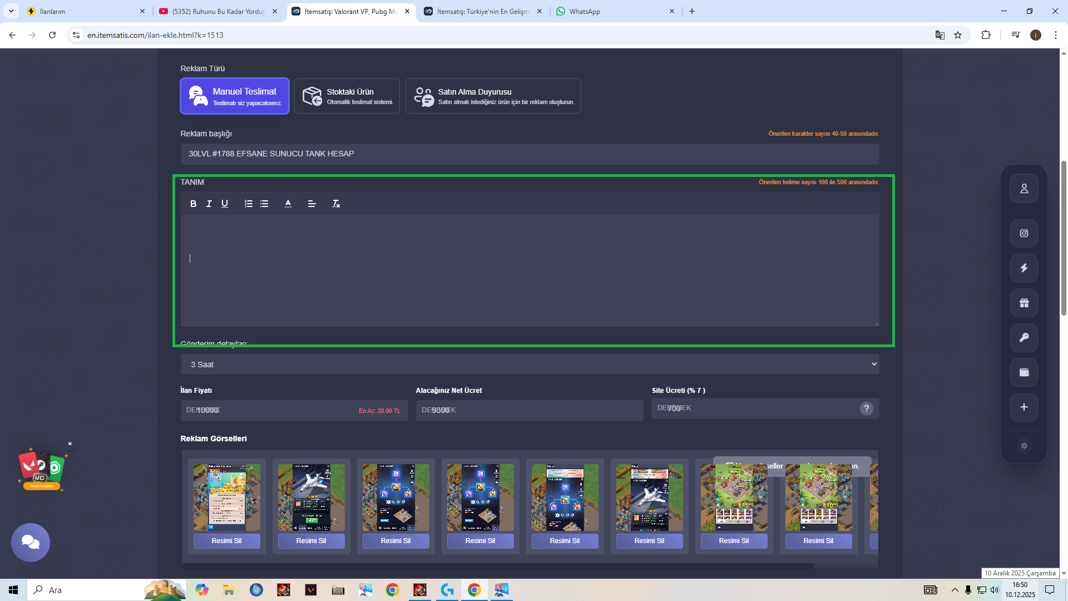Toggle bold formatting in the TANIM editor
The image size is (1068, 601).
[193, 204]
